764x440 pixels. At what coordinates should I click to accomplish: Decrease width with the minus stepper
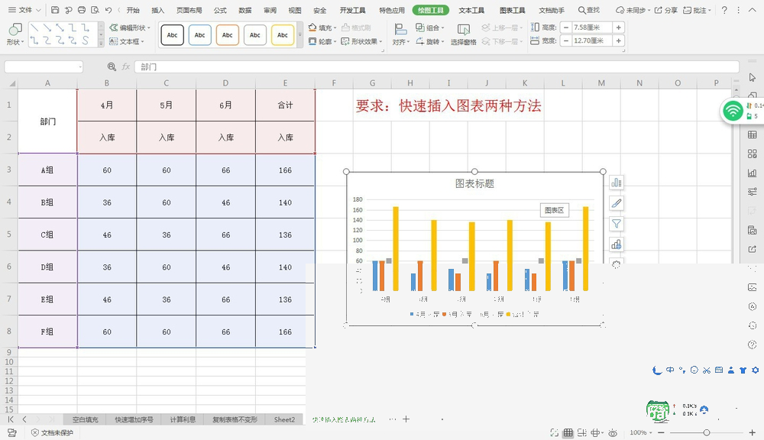(x=565, y=40)
